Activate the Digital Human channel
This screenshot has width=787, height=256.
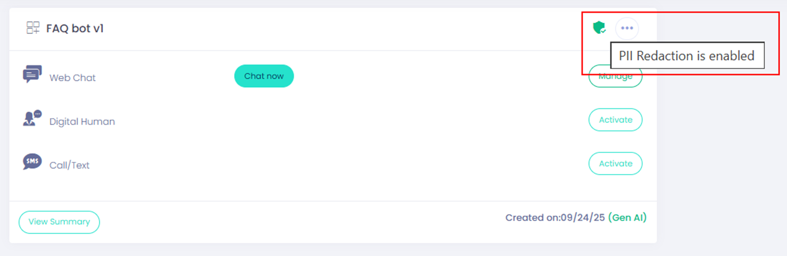(615, 120)
